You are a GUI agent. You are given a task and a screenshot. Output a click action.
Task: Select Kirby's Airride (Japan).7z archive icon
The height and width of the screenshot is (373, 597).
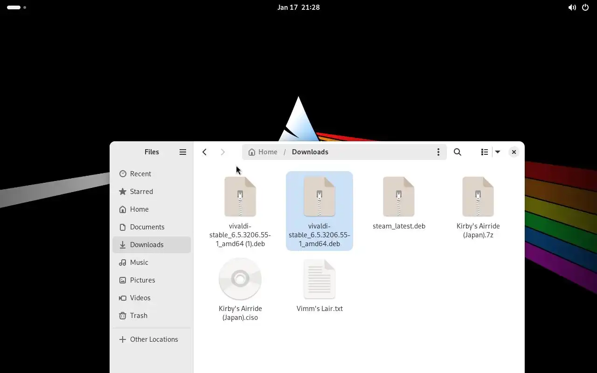click(478, 196)
